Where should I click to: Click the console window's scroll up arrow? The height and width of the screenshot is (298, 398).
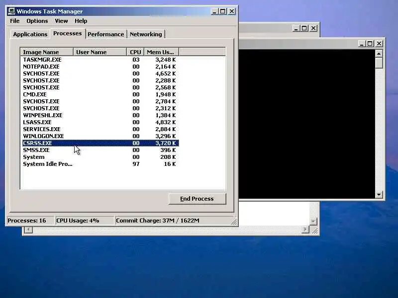(x=379, y=54)
